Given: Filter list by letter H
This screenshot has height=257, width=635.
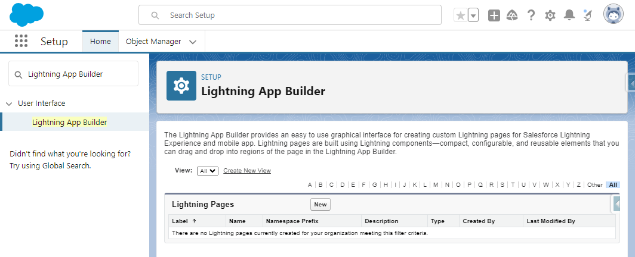Looking at the screenshot, I should click(386, 185).
